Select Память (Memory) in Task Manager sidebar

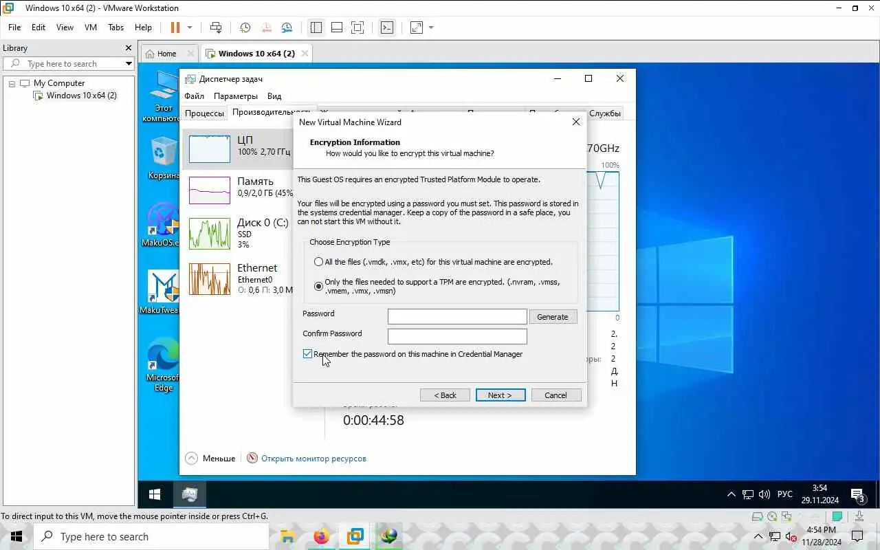(237, 190)
